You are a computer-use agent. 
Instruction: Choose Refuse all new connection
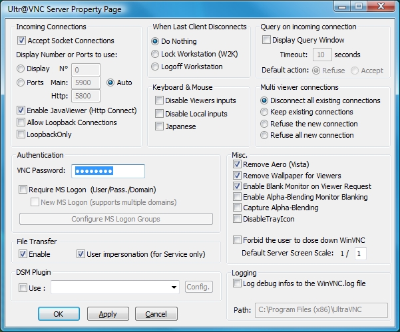point(264,135)
